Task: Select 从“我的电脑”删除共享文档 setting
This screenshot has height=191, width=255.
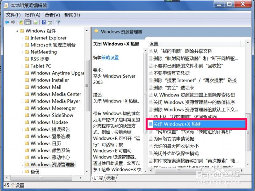Action: pyautogui.click(x=183, y=51)
